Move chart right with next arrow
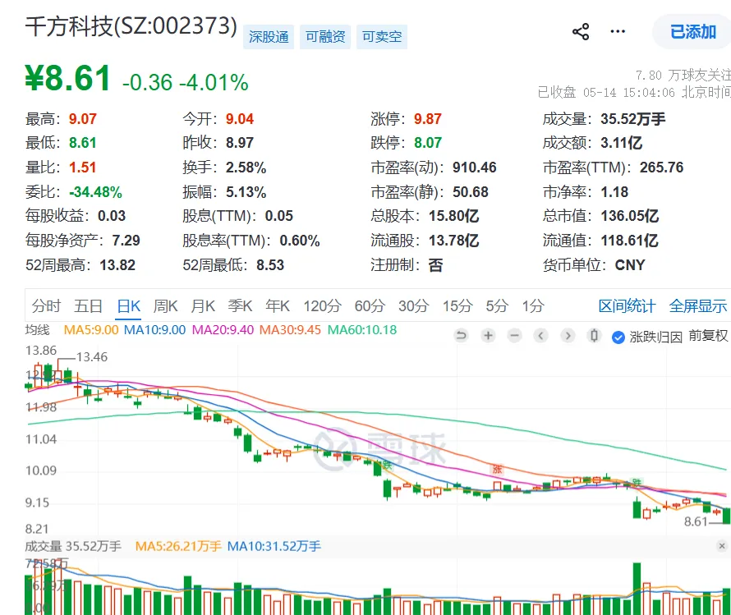 (568, 336)
